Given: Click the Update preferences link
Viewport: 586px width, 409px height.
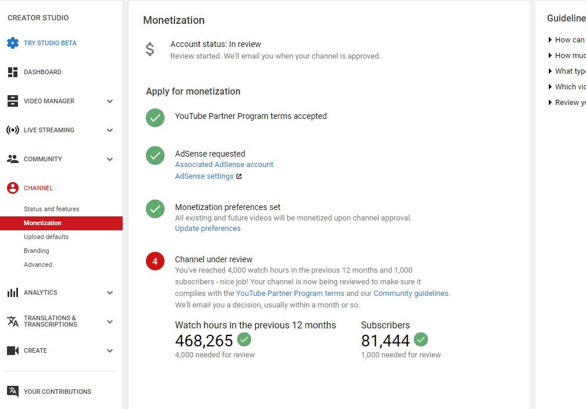Looking at the screenshot, I should (x=208, y=228).
